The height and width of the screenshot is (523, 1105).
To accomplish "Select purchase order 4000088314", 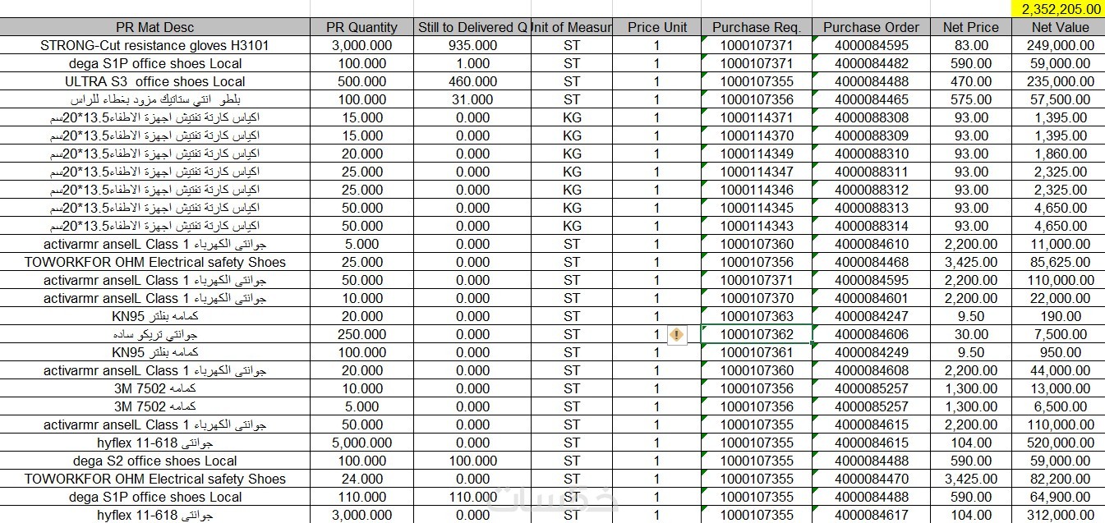I will tap(872, 226).
